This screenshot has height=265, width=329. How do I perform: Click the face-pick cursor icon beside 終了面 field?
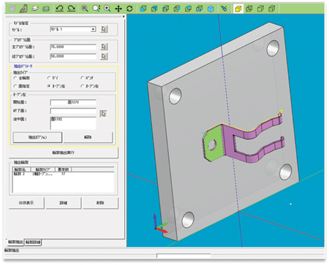coord(103,114)
